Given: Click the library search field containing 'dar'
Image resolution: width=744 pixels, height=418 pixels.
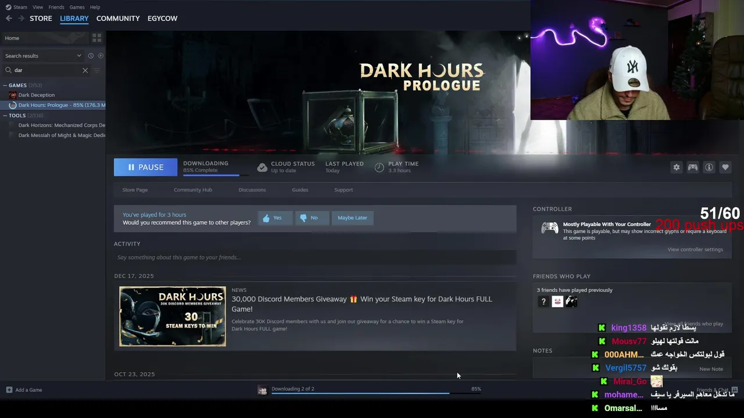Looking at the screenshot, I should (46, 70).
